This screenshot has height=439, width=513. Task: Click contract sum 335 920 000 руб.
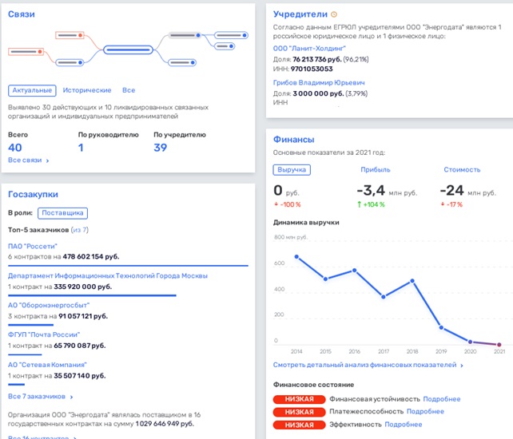click(83, 287)
